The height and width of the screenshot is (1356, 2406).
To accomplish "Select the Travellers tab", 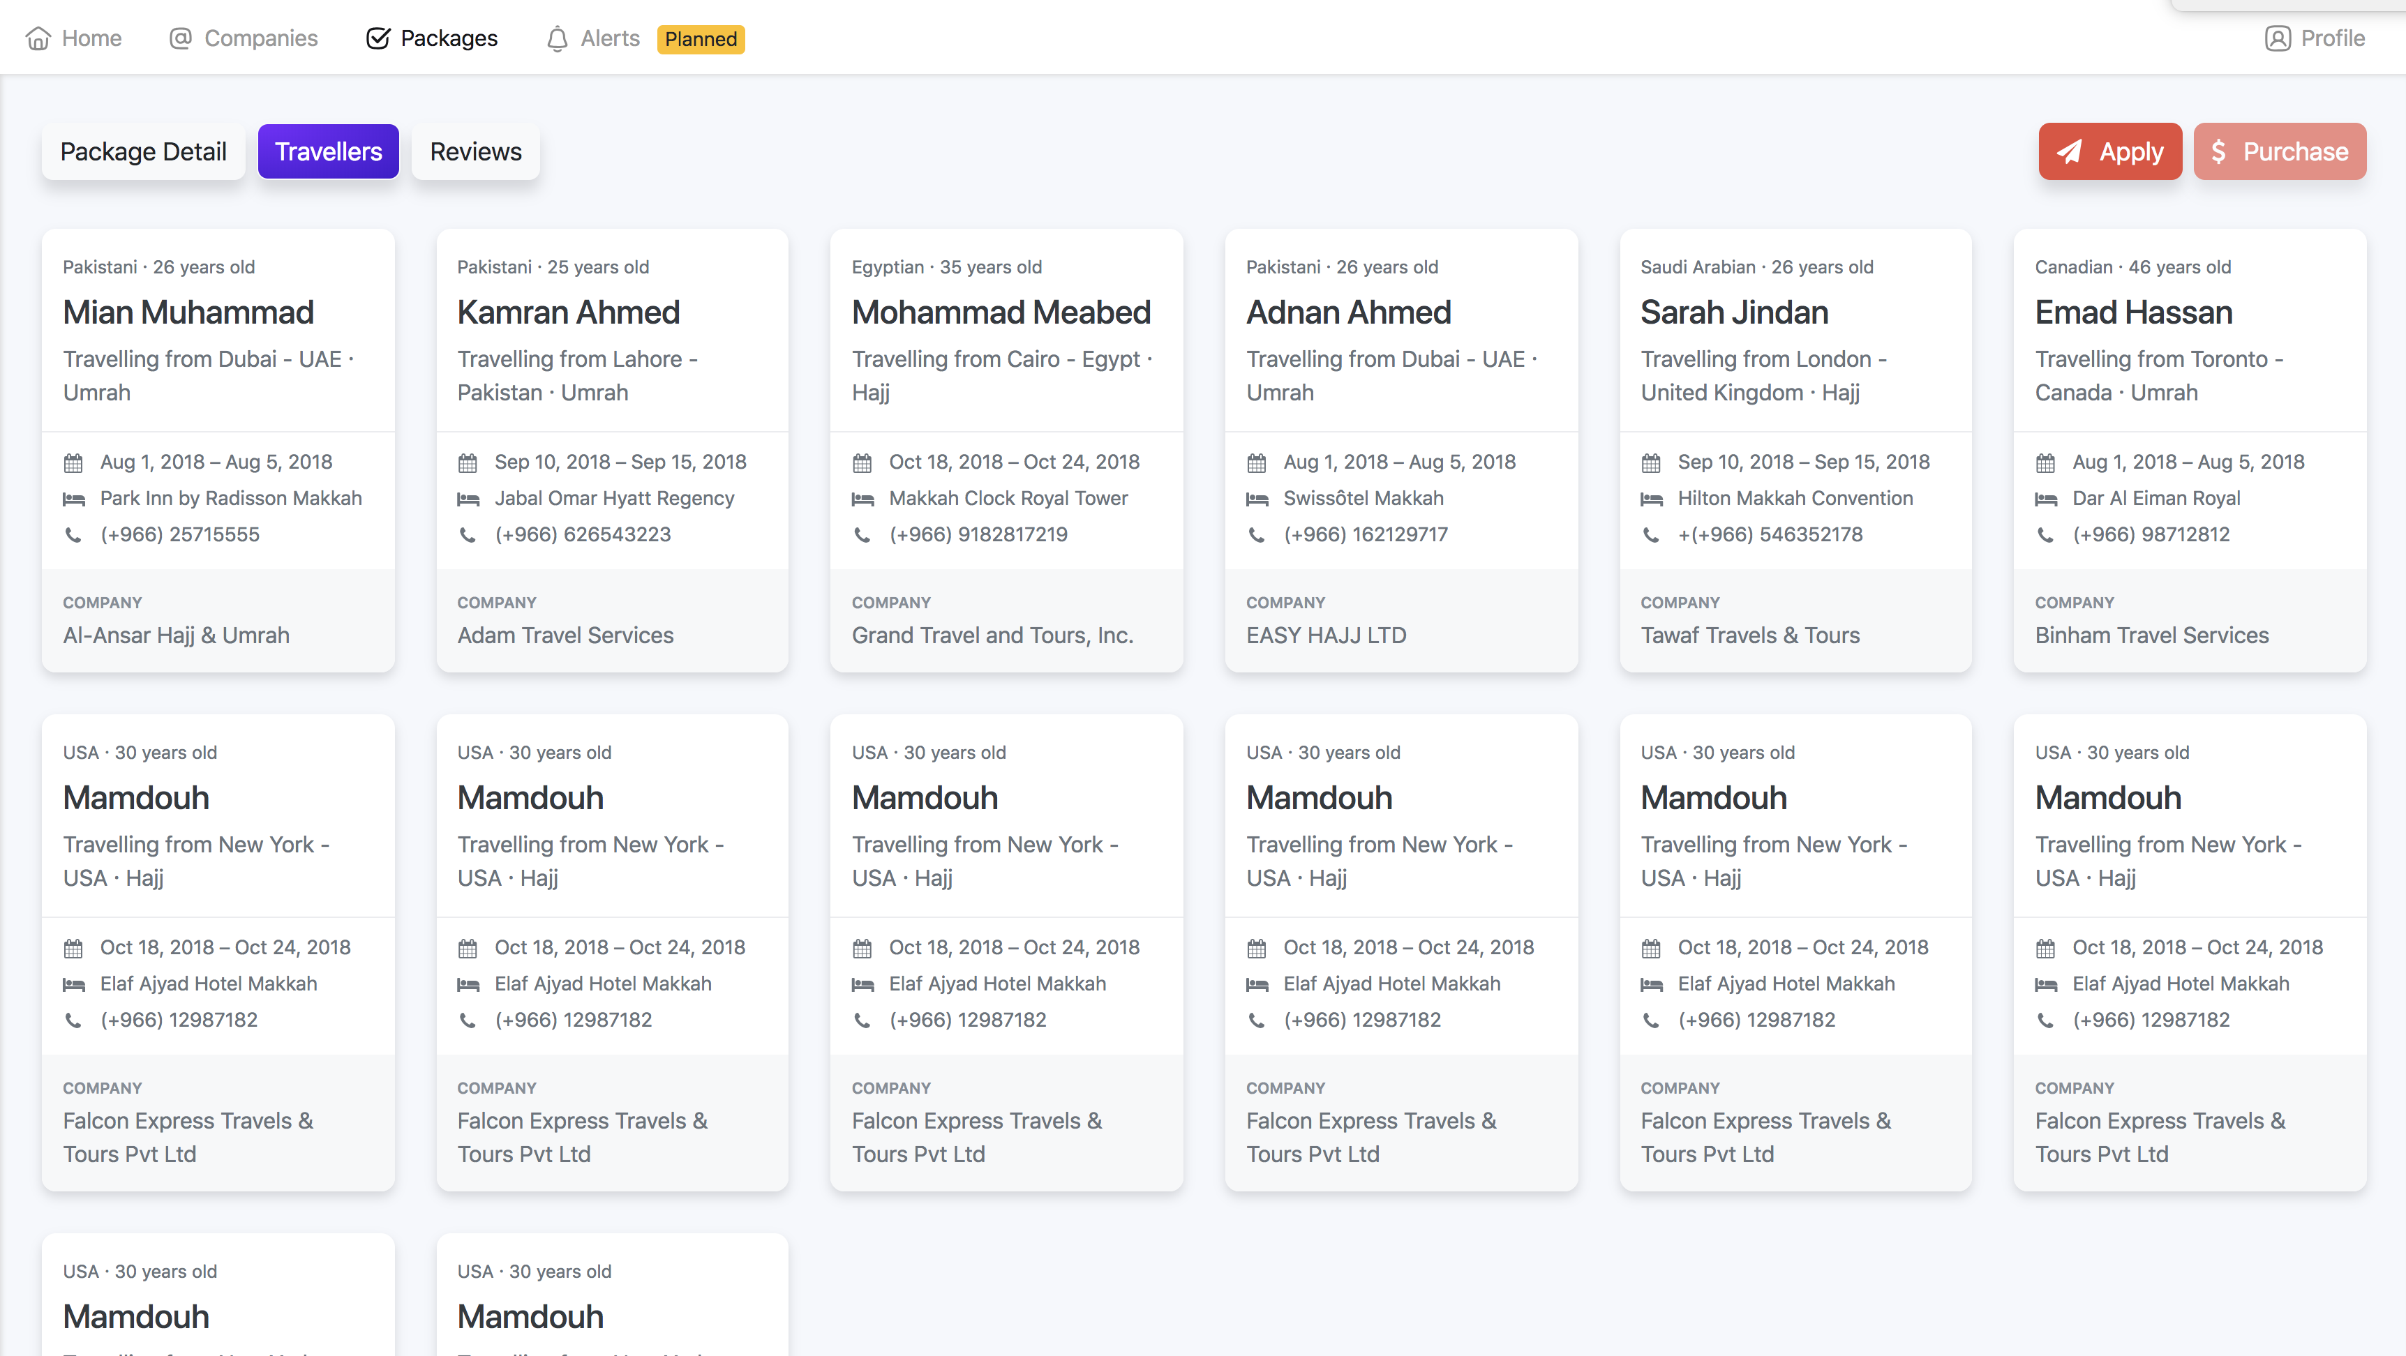I will [328, 151].
